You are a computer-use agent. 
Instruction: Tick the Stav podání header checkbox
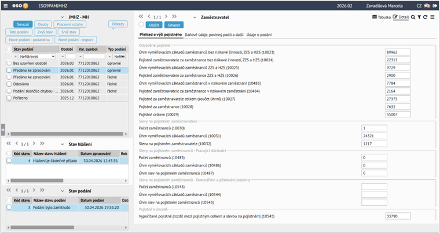point(9,201)
